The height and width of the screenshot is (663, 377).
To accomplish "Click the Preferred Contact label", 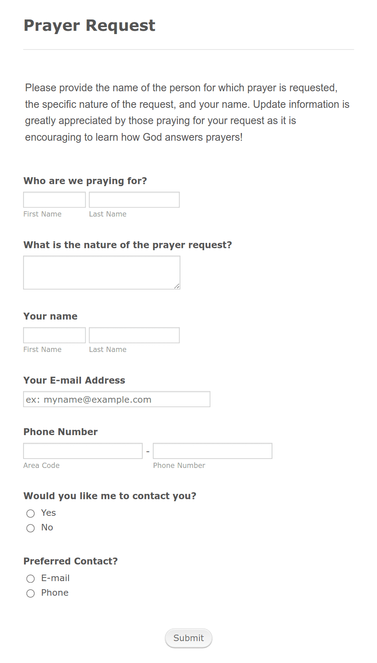I will (71, 561).
